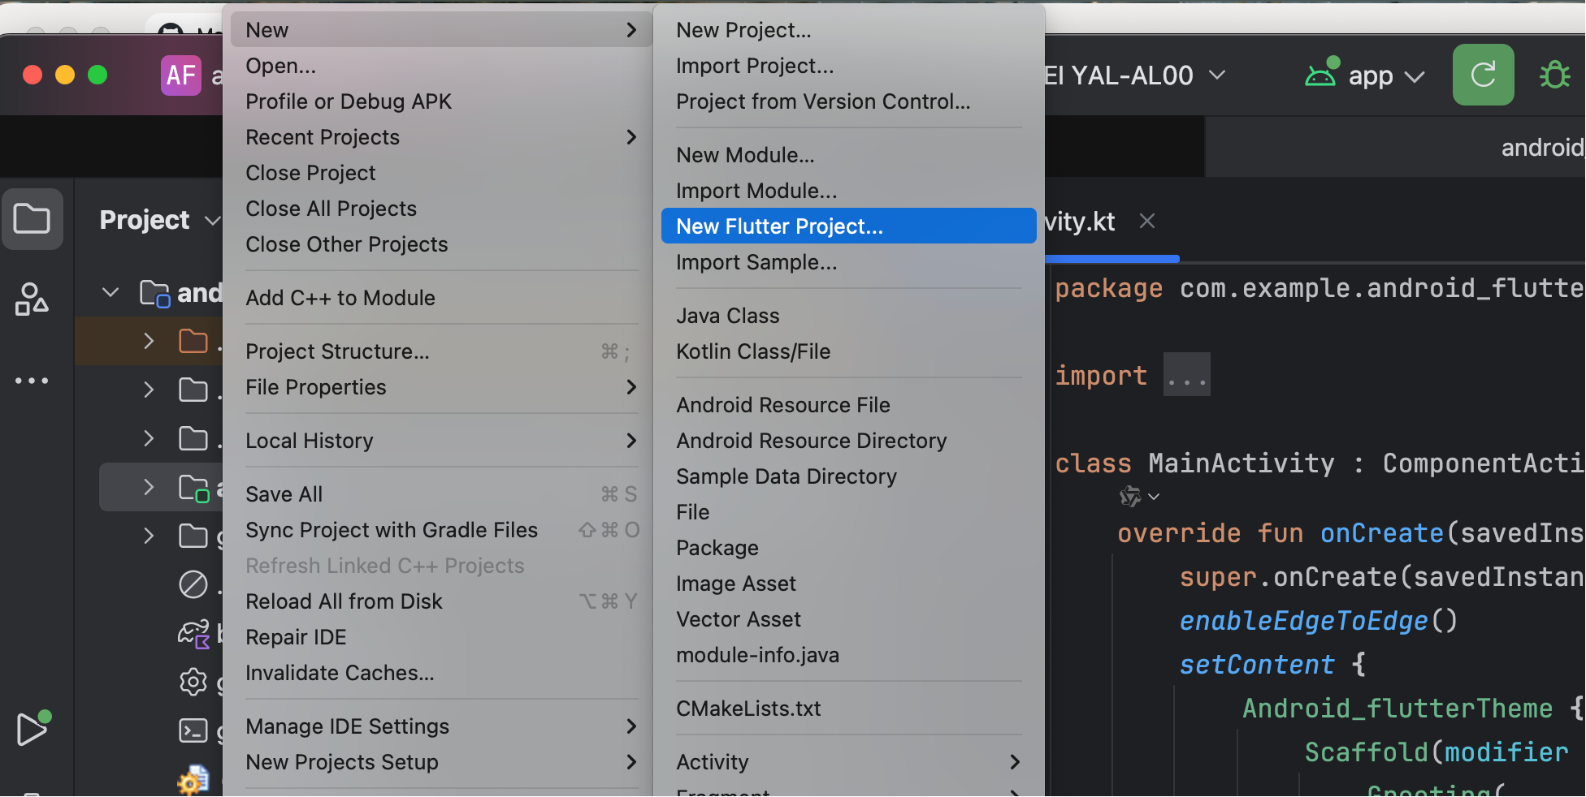Image resolution: width=1586 pixels, height=797 pixels.
Task: Click Invalidate Caches menu entry
Action: (x=340, y=673)
